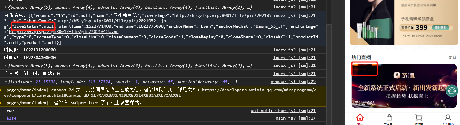
Task: Open uni-notice-bar.js source link
Action: point(283,111)
